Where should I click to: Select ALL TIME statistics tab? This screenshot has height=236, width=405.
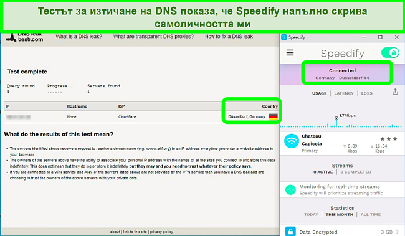371,215
